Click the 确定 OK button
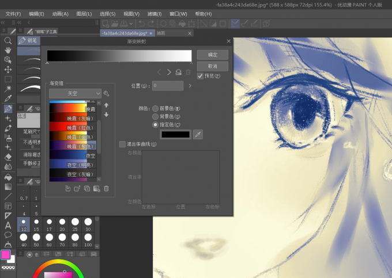 click(213, 55)
